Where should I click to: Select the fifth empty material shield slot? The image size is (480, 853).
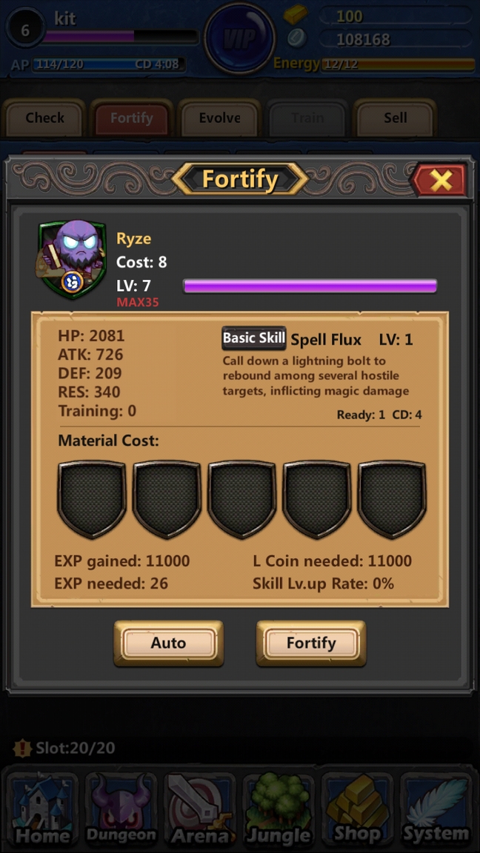pyautogui.click(x=393, y=499)
